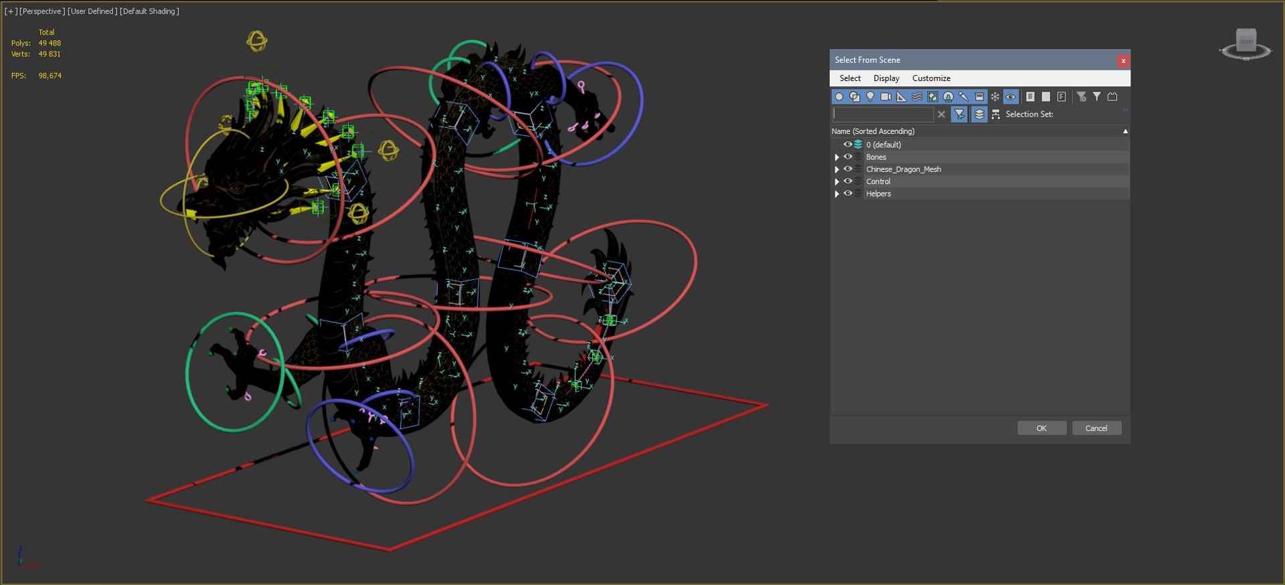Hide the Helpers layer with its eye
Viewport: 1285px width, 585px height.
pos(847,193)
